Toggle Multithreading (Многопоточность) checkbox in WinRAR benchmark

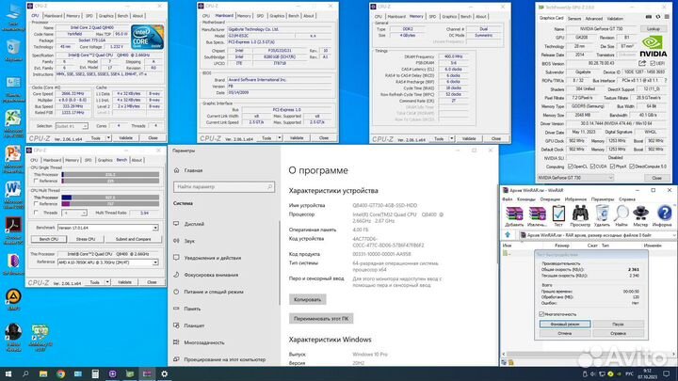click(541, 314)
